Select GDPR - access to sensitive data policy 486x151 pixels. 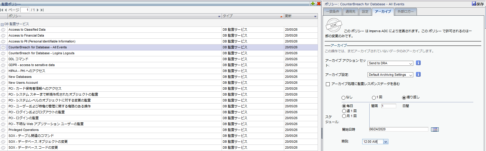(x=159, y=65)
